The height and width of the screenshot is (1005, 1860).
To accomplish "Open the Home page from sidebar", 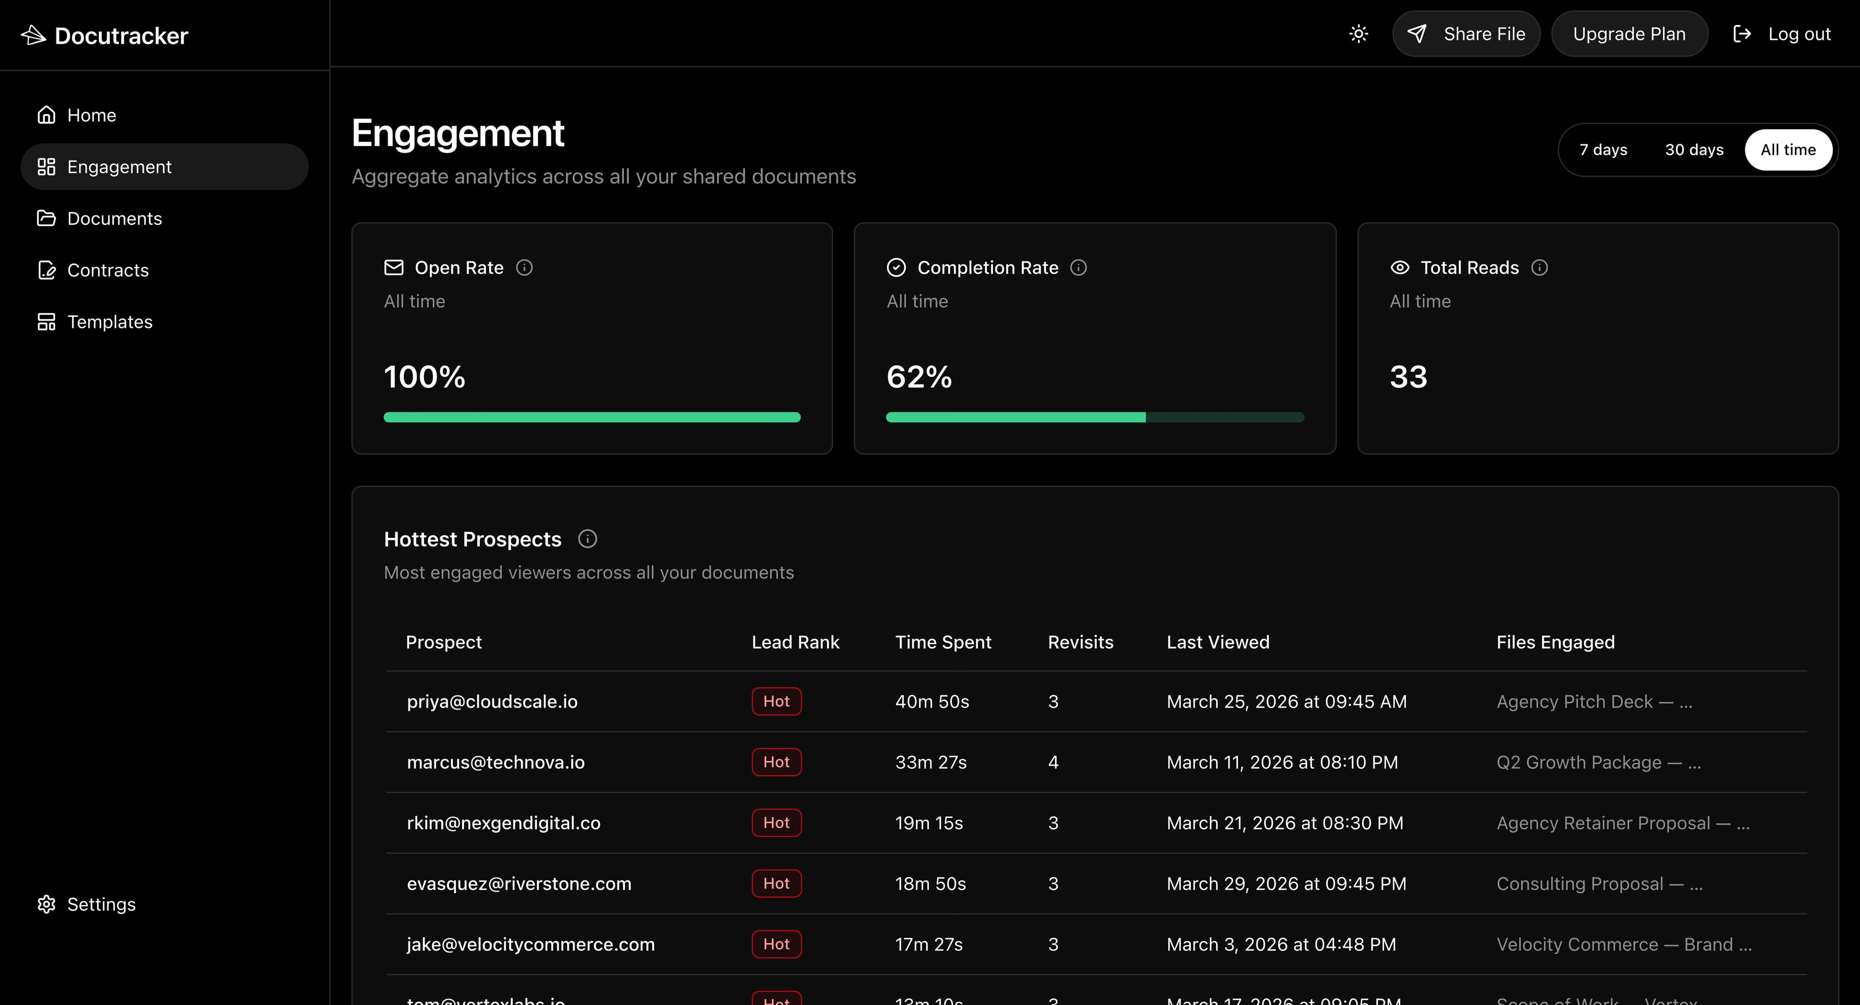I will click(x=91, y=116).
